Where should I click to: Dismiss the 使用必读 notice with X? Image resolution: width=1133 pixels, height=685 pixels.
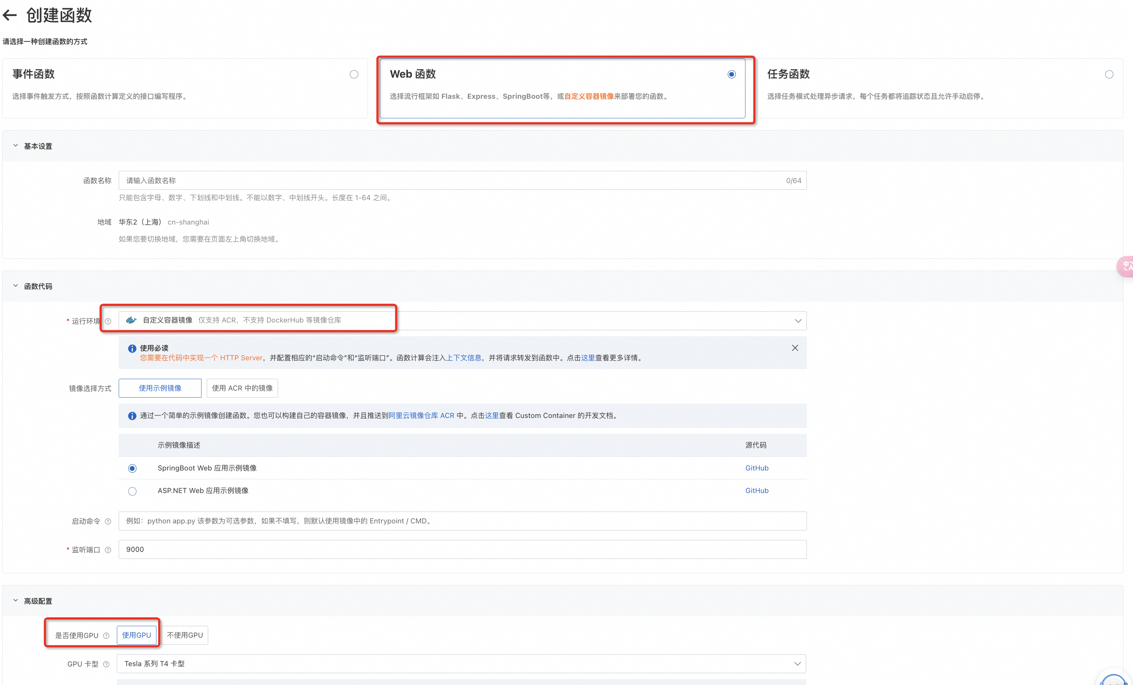(795, 348)
